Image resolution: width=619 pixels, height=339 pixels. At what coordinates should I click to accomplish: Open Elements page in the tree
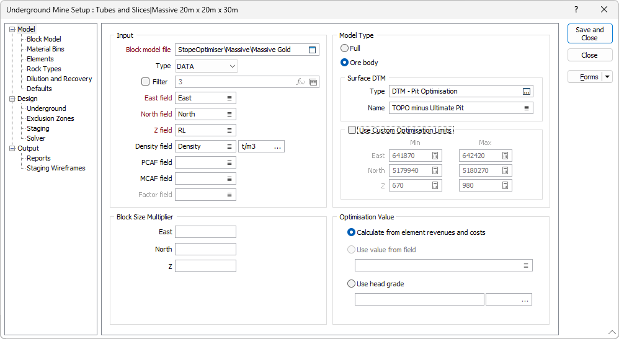coord(40,59)
